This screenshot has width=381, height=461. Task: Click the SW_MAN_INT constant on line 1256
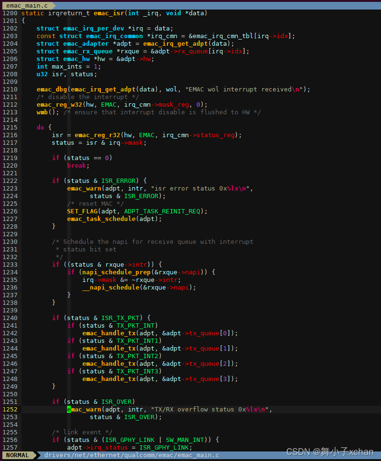[x=185, y=440]
